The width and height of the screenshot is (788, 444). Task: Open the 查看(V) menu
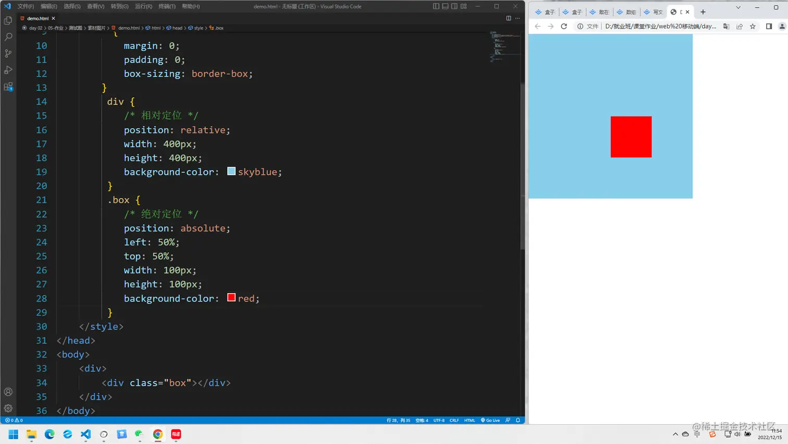click(96, 6)
